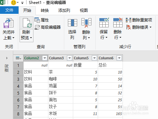Switch to the 转换 ribbon tab
Screen dimensions: 158x119
click(45, 11)
